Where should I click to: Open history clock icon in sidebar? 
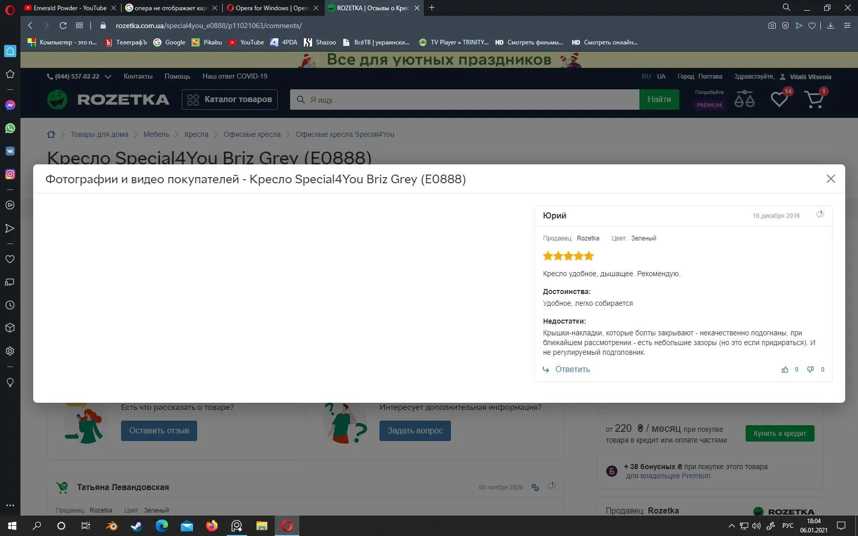coord(10,305)
